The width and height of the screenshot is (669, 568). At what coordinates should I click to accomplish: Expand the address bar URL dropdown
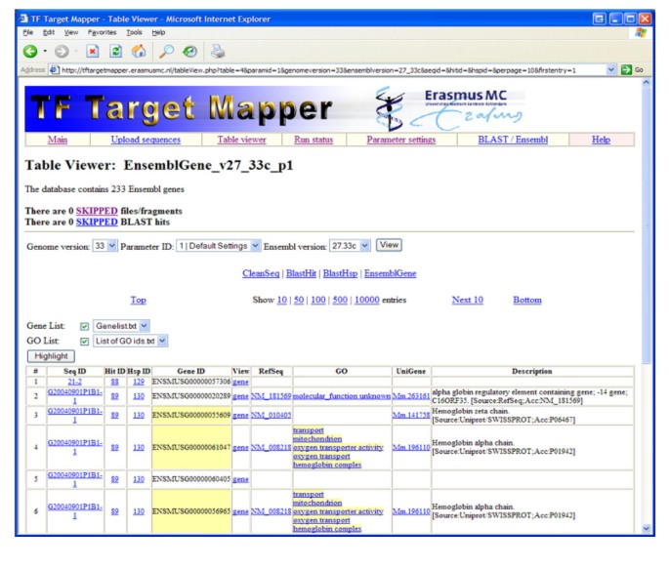611,69
